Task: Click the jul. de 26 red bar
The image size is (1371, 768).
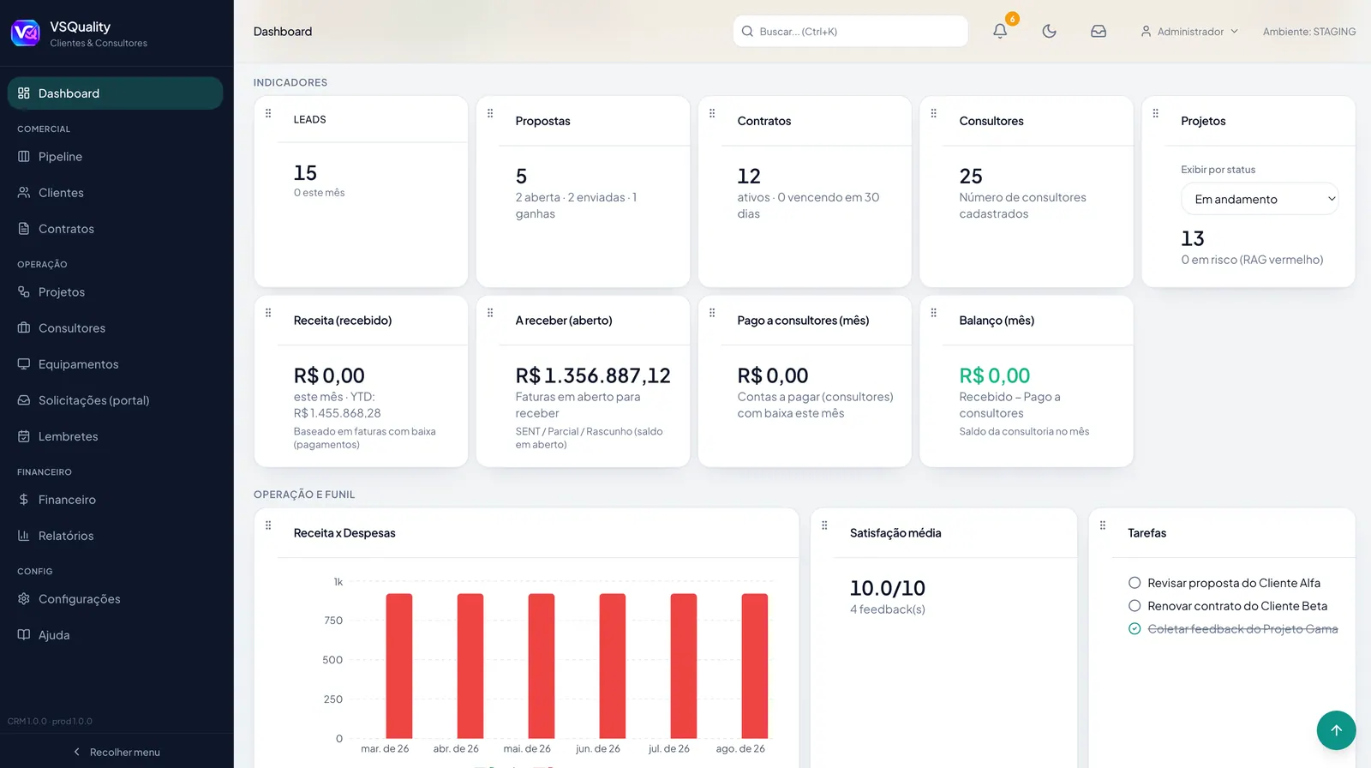Action: tap(684, 666)
